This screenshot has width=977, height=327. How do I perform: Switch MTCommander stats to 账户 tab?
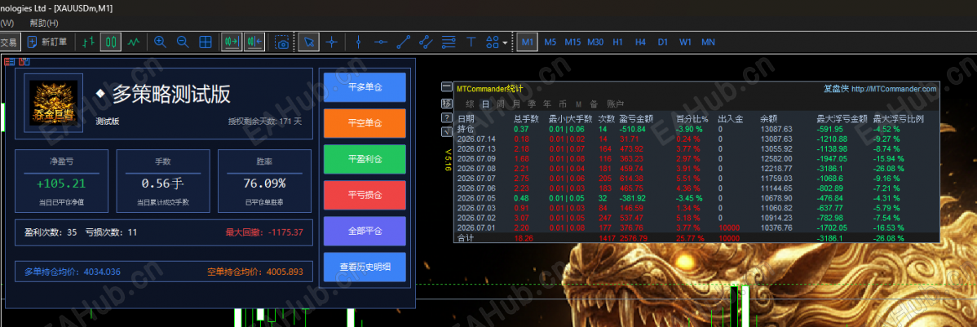tap(615, 104)
